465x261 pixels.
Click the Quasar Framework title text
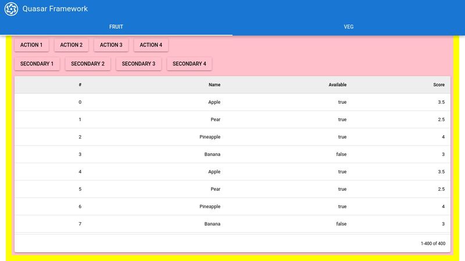55,9
